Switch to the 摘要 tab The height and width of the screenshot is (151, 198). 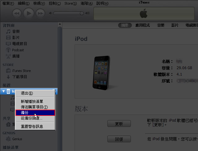[x=125, y=25]
